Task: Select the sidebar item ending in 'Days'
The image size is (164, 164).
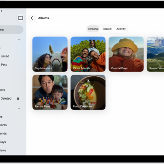Action: 3,142
